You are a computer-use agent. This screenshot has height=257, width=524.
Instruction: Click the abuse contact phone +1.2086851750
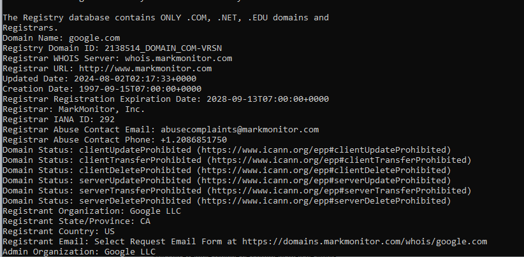[191, 139]
